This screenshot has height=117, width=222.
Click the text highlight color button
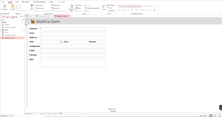click(132, 10)
